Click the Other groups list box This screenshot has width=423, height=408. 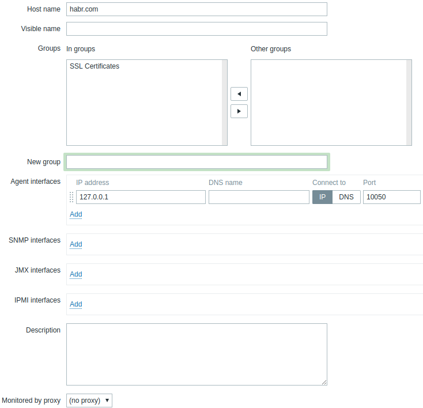328,103
